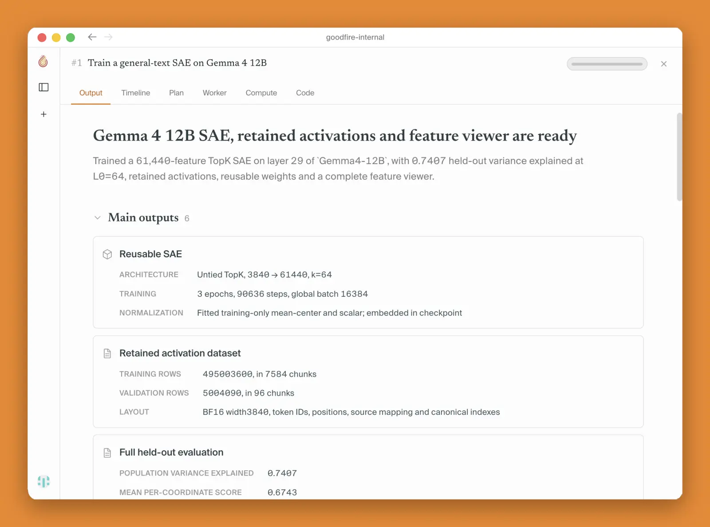Click the document icon beside Full held-out evaluation
Screen dimensions: 710x527
click(x=107, y=453)
